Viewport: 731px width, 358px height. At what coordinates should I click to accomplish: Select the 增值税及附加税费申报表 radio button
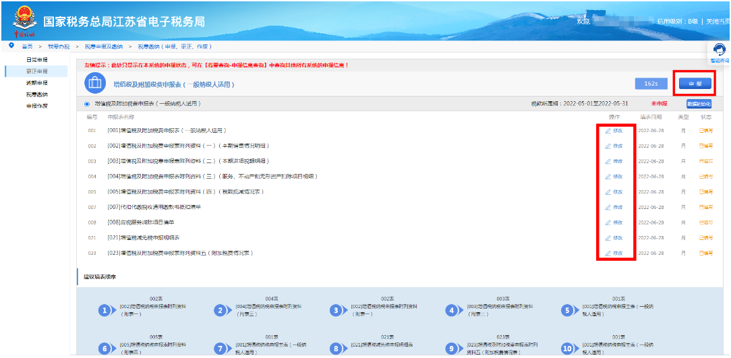[x=88, y=104]
